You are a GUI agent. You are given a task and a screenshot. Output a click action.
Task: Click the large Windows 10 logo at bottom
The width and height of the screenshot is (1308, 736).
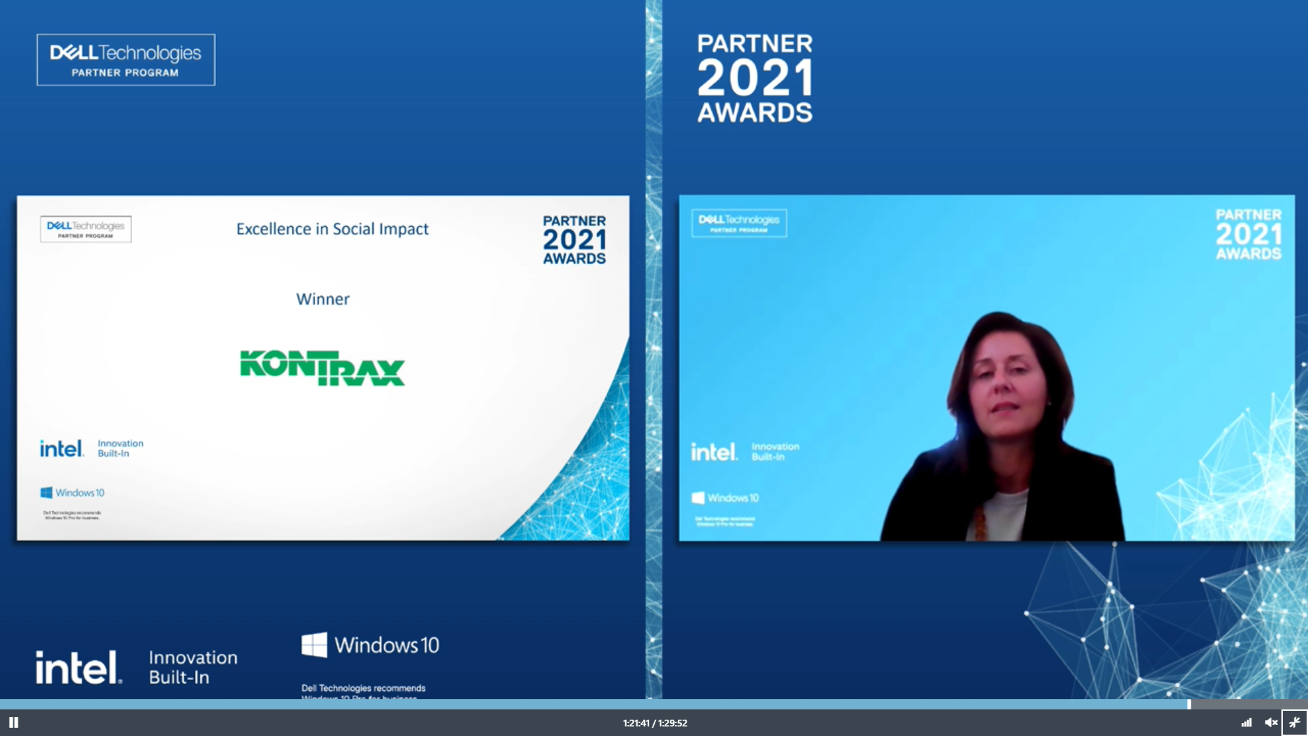tap(371, 645)
